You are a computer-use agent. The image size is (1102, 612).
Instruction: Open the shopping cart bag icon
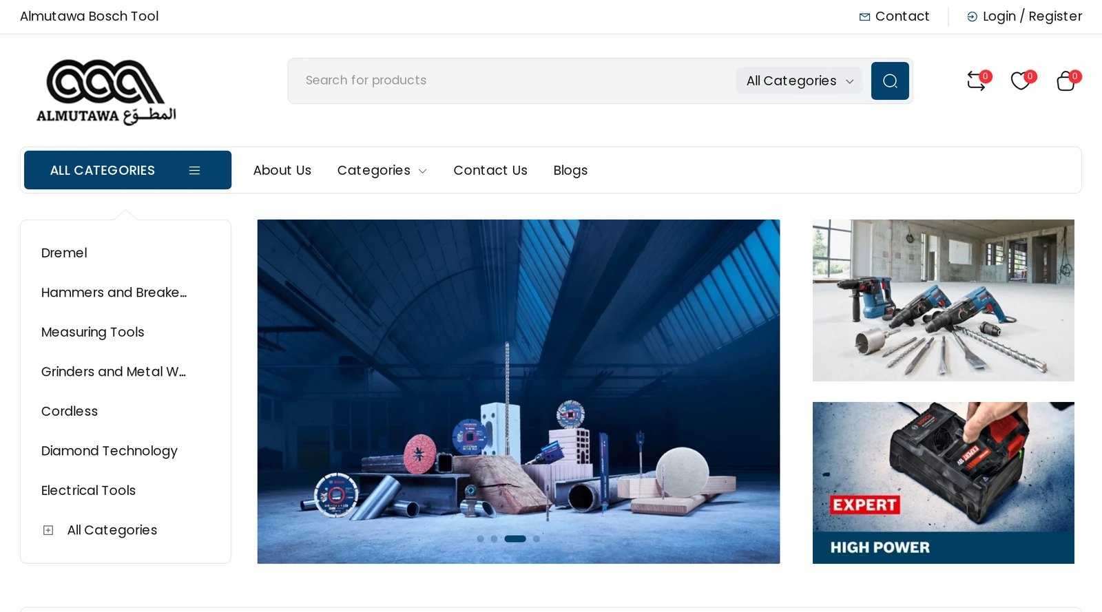(x=1065, y=81)
